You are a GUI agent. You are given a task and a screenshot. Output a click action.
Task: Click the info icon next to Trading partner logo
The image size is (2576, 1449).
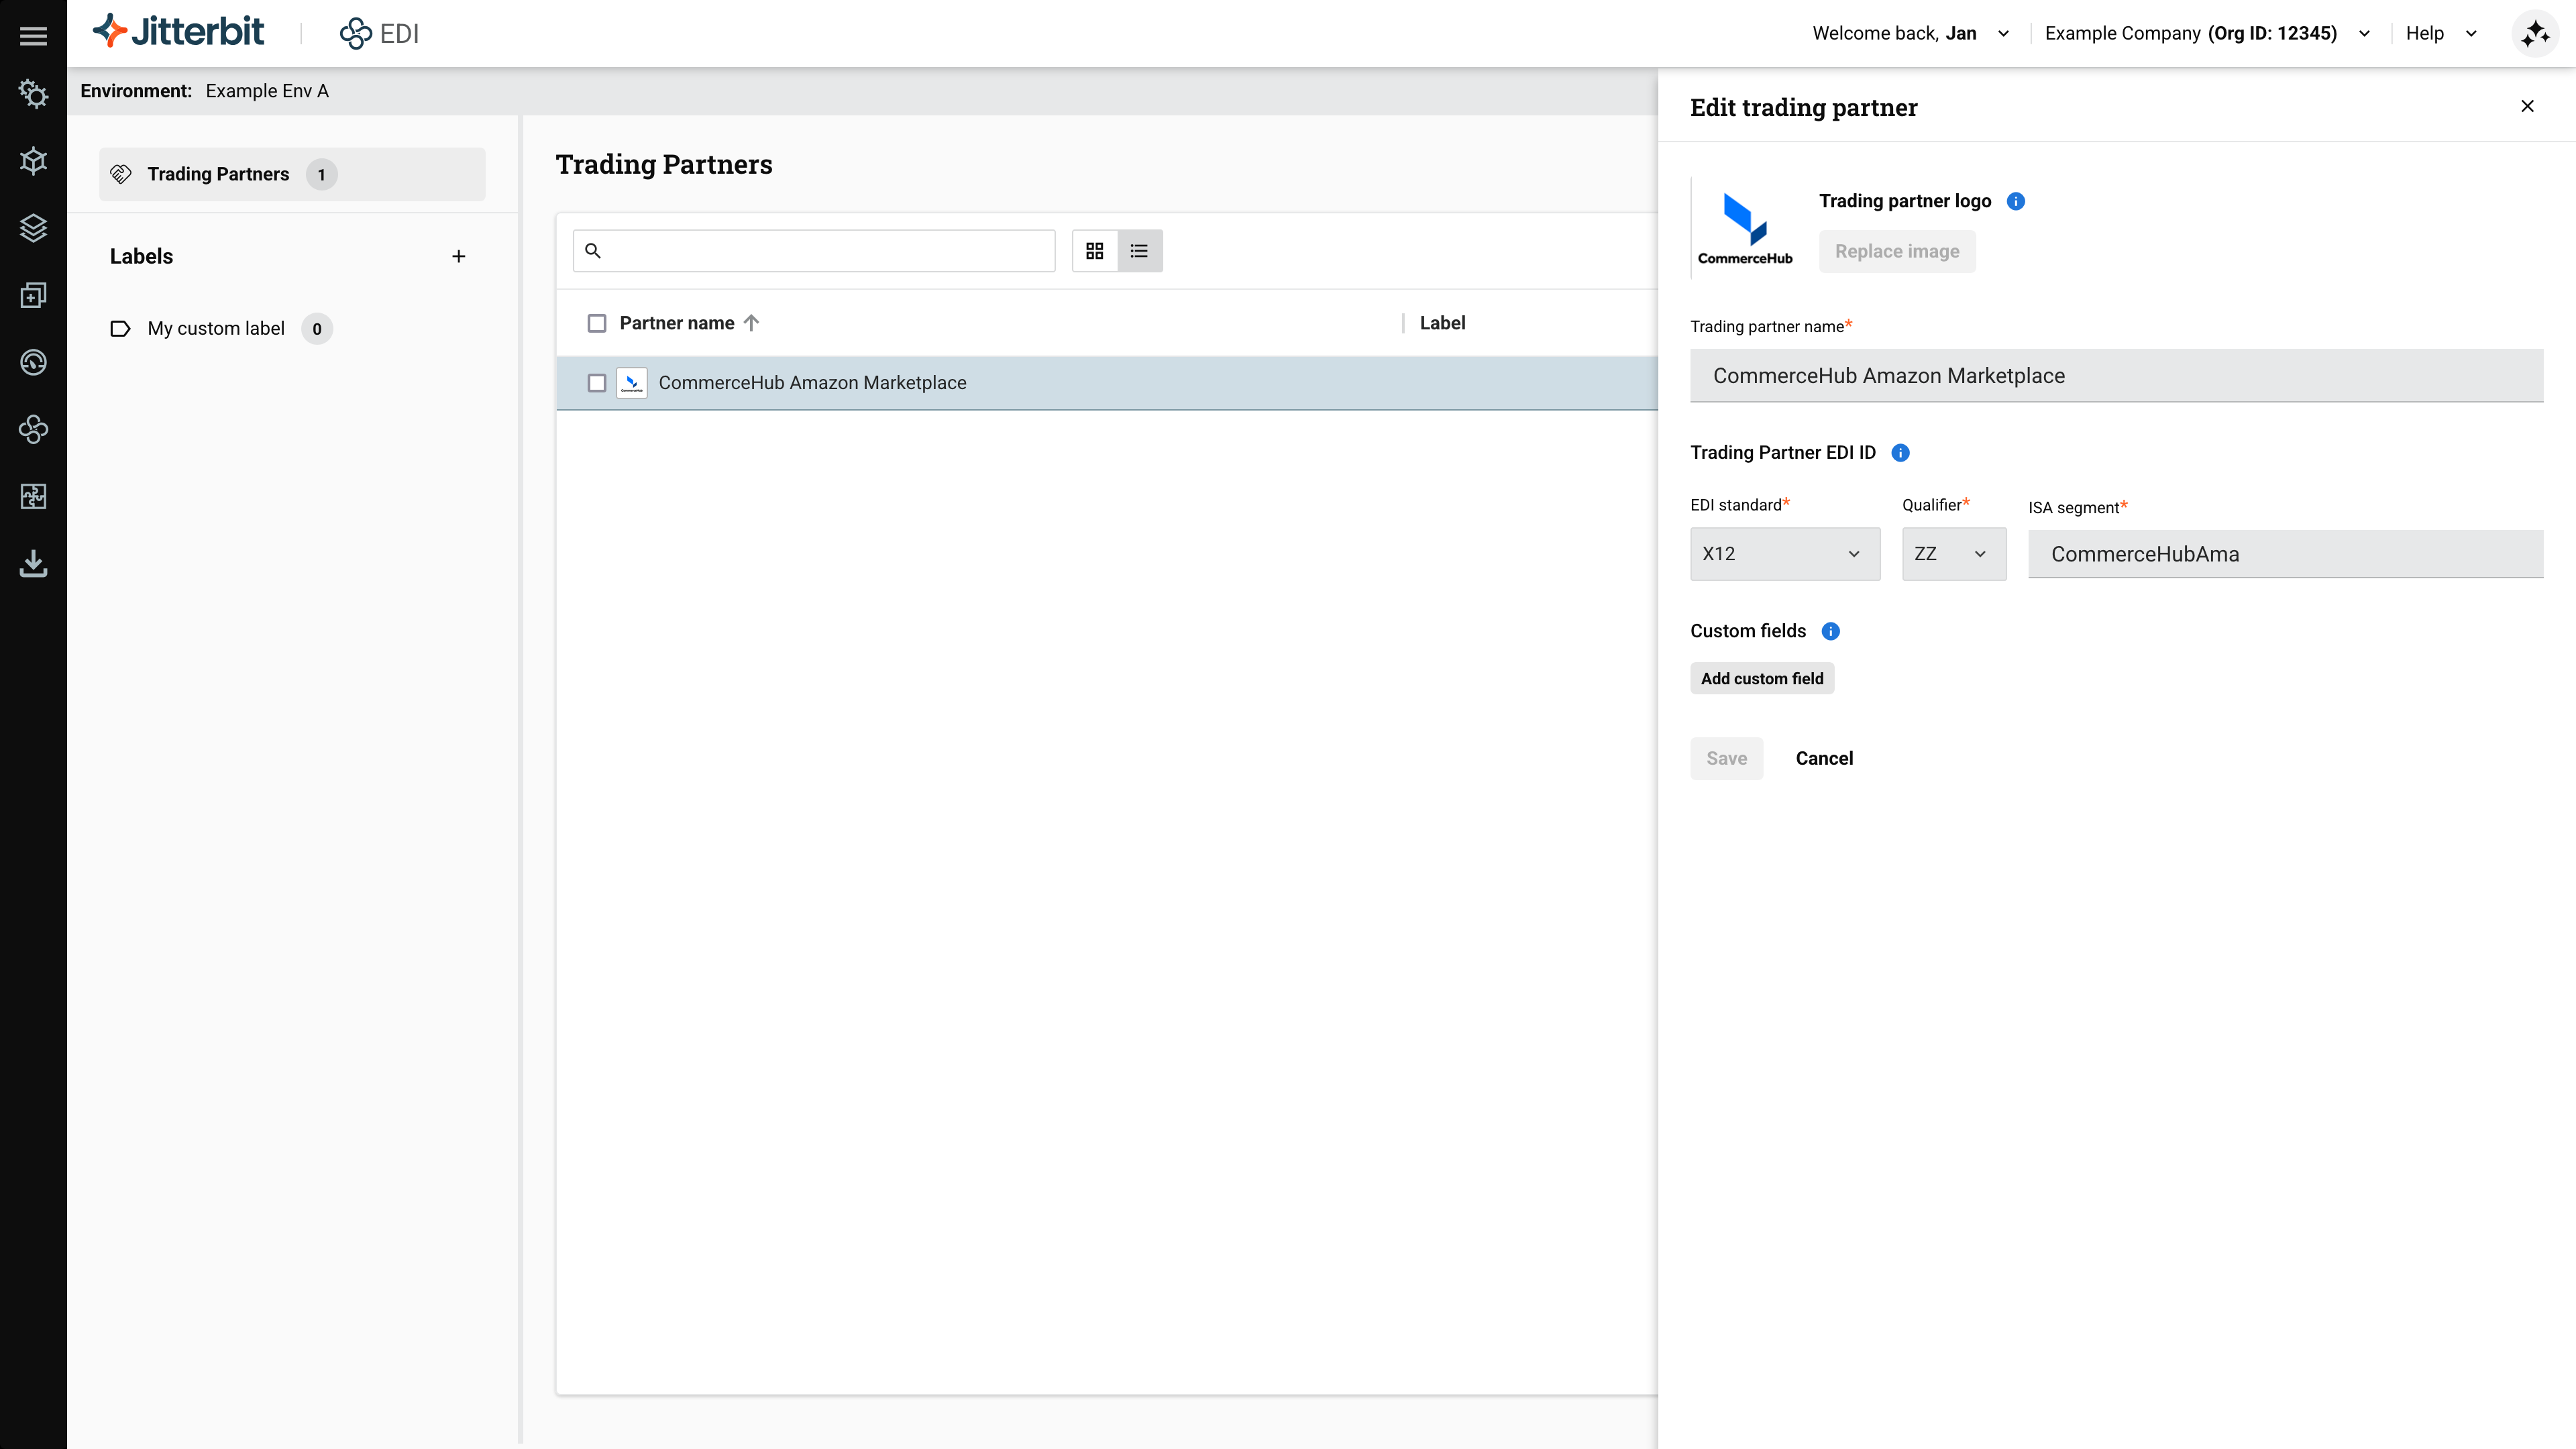2016,202
